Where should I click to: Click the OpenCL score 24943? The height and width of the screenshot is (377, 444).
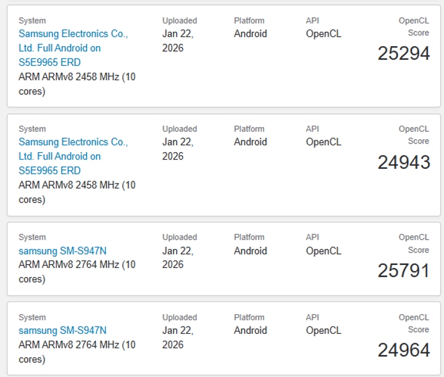tap(403, 162)
